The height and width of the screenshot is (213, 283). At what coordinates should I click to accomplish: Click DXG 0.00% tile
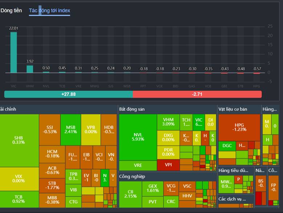(x=168, y=138)
